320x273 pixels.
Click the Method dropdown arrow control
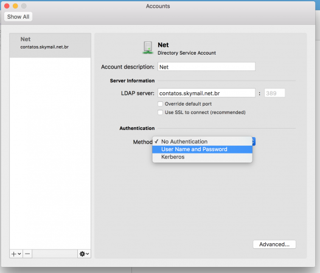click(254, 141)
